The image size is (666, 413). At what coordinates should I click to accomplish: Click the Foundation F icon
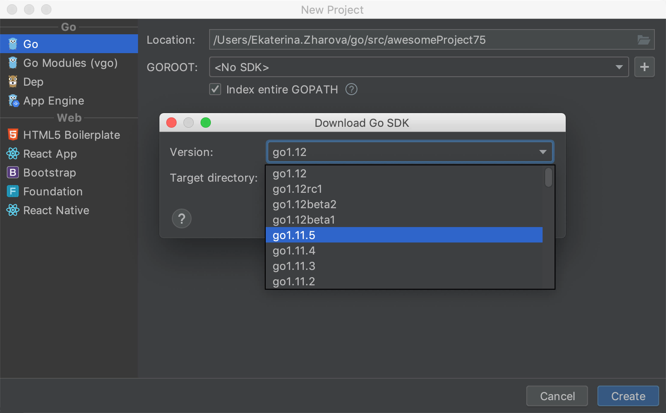point(13,191)
